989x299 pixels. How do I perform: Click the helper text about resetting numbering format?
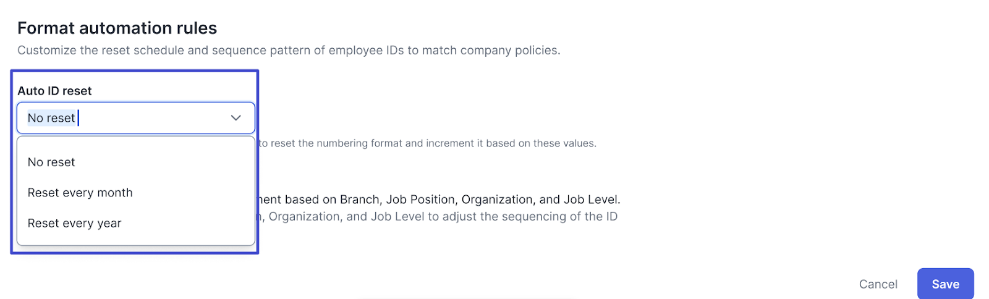pos(427,143)
